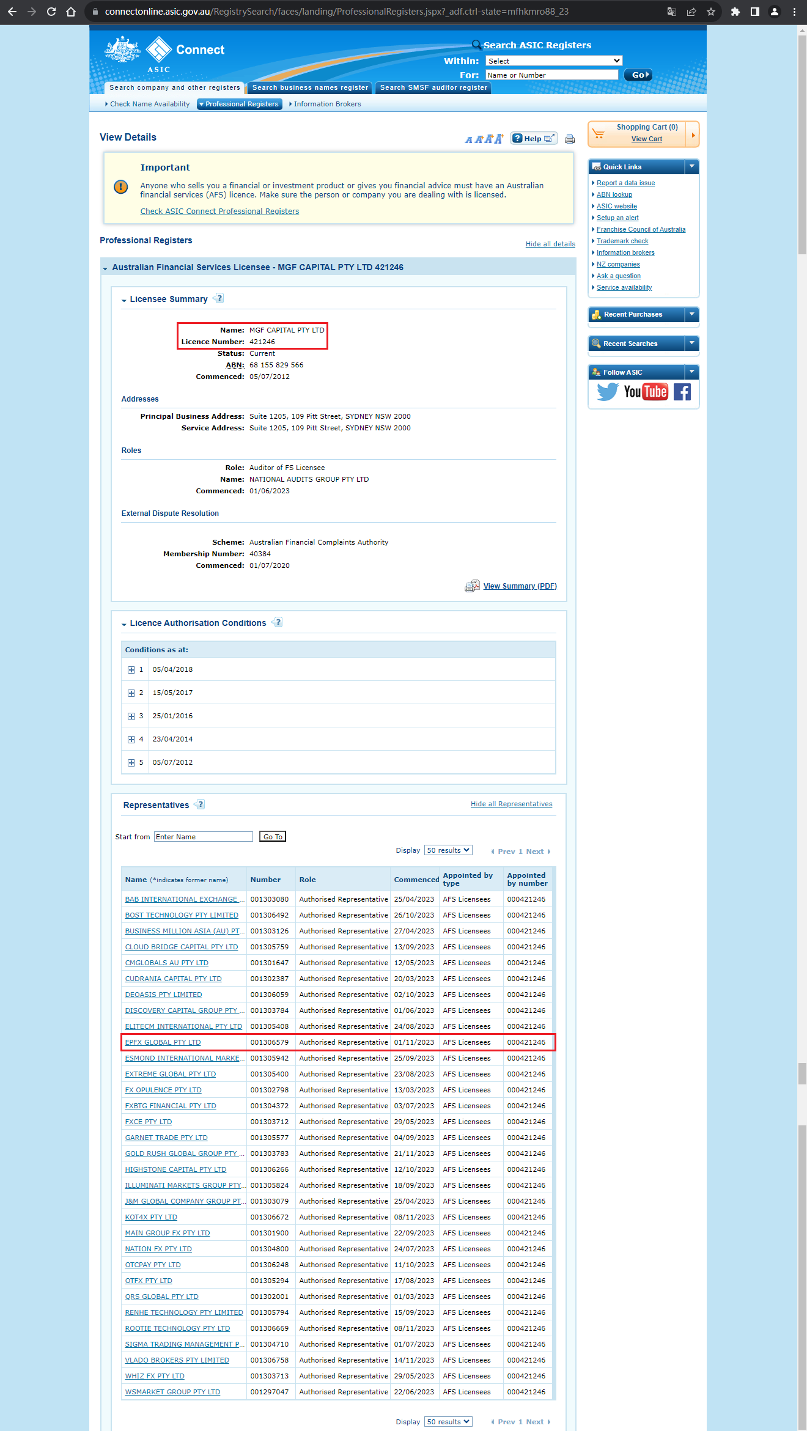The height and width of the screenshot is (1431, 807).
Task: Collapse the Quick Links panel
Action: (691, 166)
